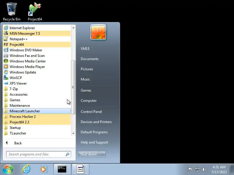Viewport: 234px width, 175px height.
Task: Switch to the Command Prompt taskbar window
Action: [x=62, y=169]
